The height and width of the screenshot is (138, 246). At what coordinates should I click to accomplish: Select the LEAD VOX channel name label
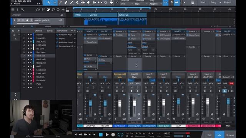(91, 126)
